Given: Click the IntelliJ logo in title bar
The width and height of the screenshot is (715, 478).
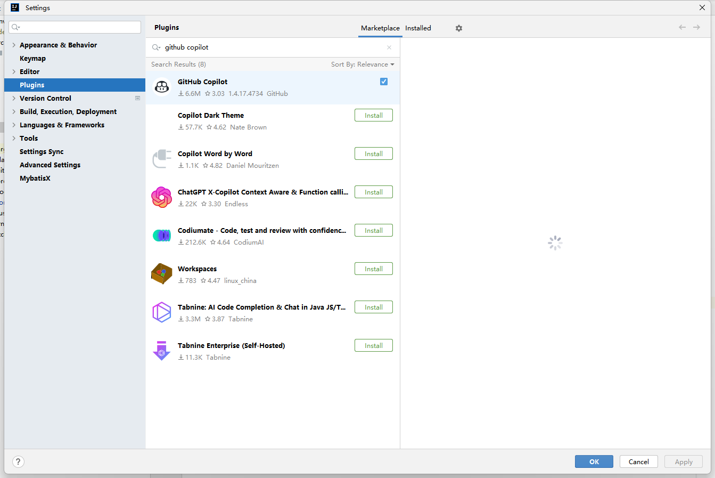Looking at the screenshot, I should 15,7.
